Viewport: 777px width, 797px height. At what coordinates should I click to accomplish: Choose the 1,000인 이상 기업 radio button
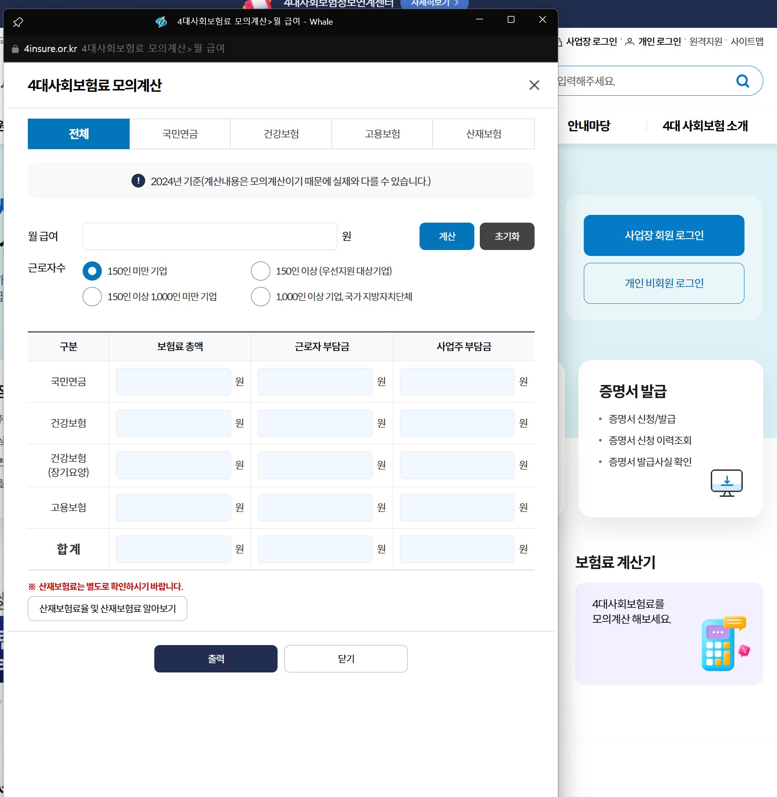260,297
